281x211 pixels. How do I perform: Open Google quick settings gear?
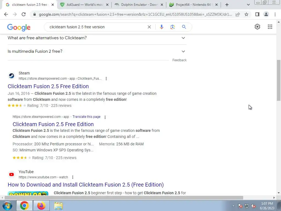coord(257,27)
